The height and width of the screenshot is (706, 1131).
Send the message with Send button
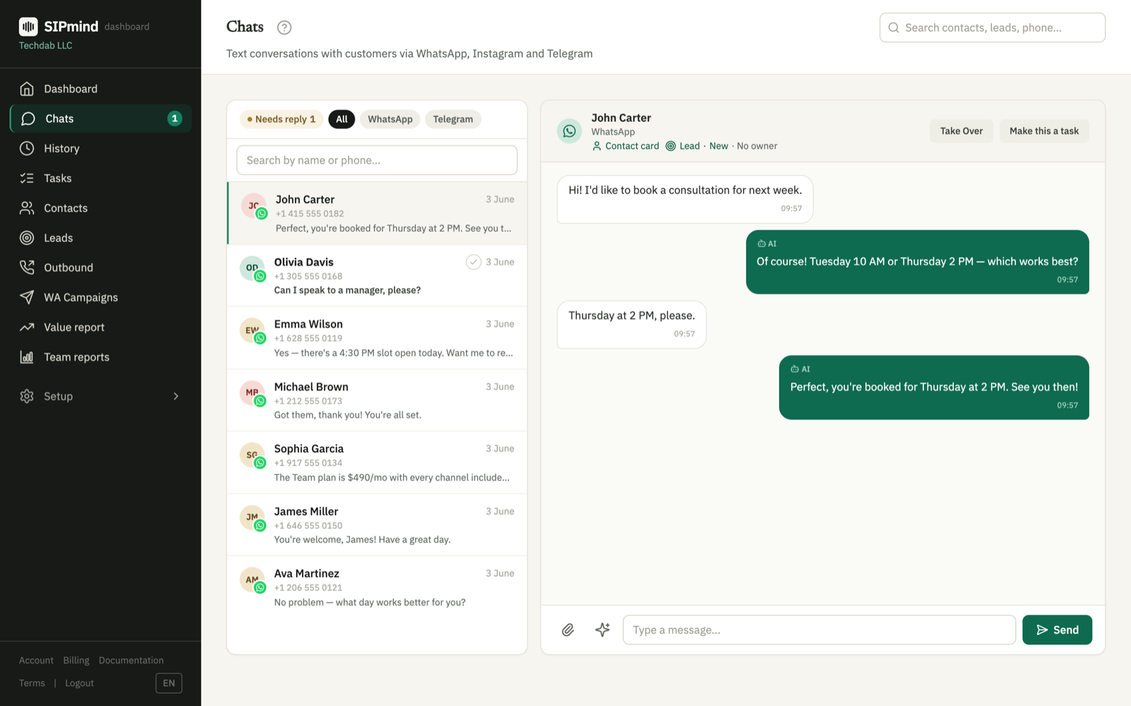[1057, 630]
